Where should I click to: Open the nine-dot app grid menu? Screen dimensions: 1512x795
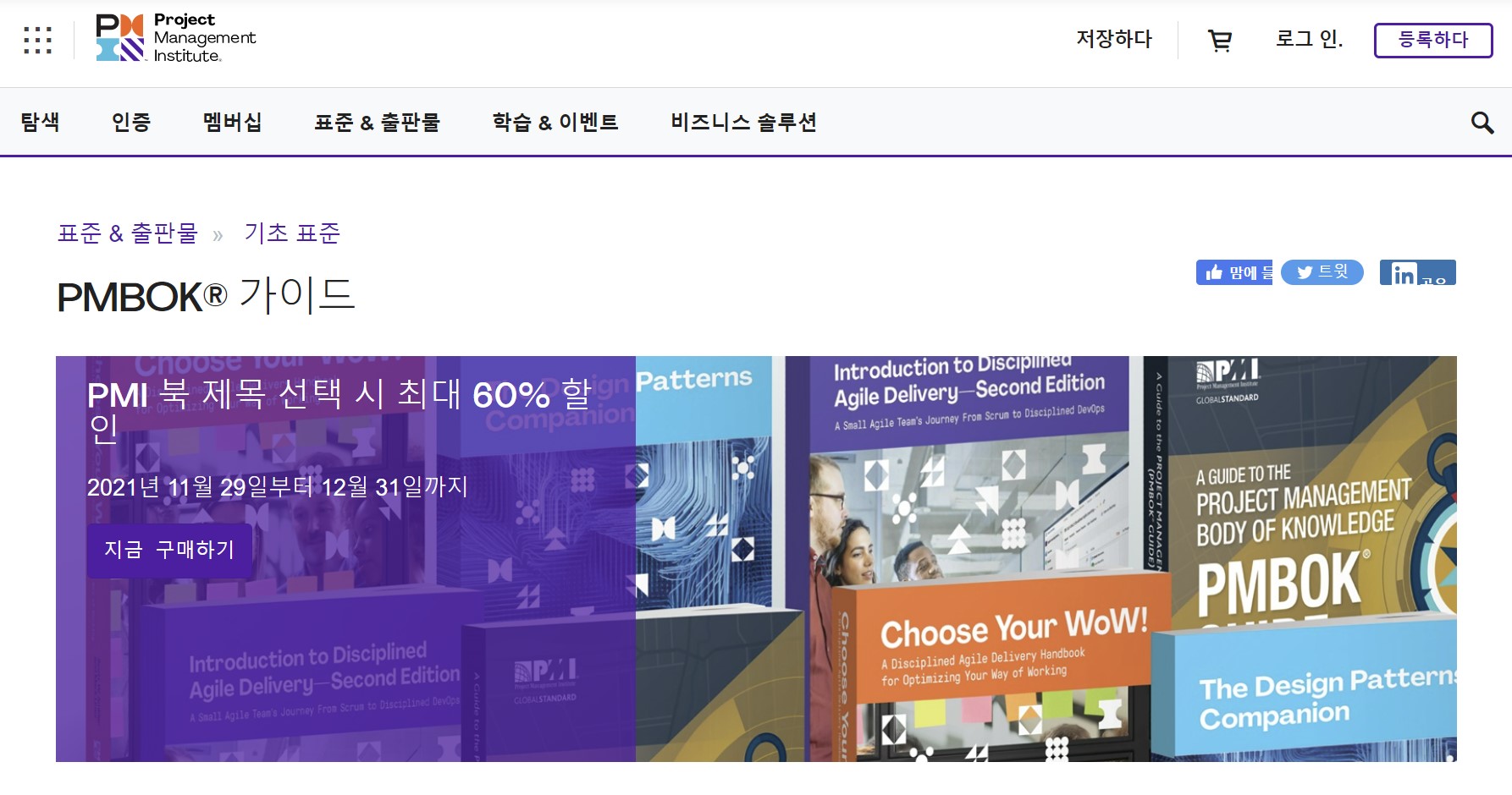pos(37,40)
